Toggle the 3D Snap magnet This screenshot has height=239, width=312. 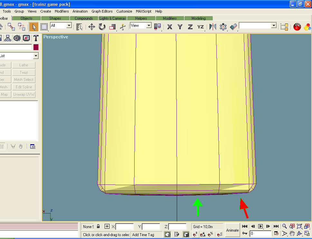coord(195,234)
